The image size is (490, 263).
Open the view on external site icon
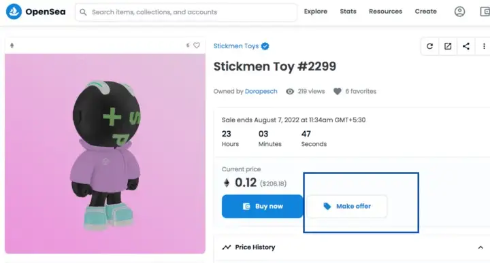tap(448, 46)
